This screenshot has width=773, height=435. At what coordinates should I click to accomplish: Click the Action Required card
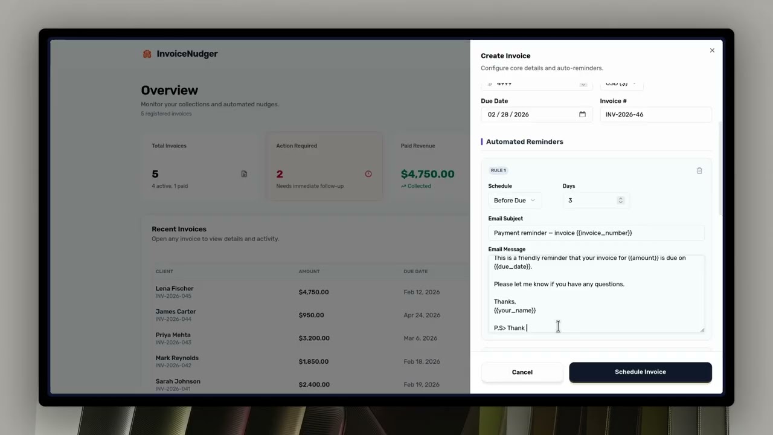[x=324, y=166]
